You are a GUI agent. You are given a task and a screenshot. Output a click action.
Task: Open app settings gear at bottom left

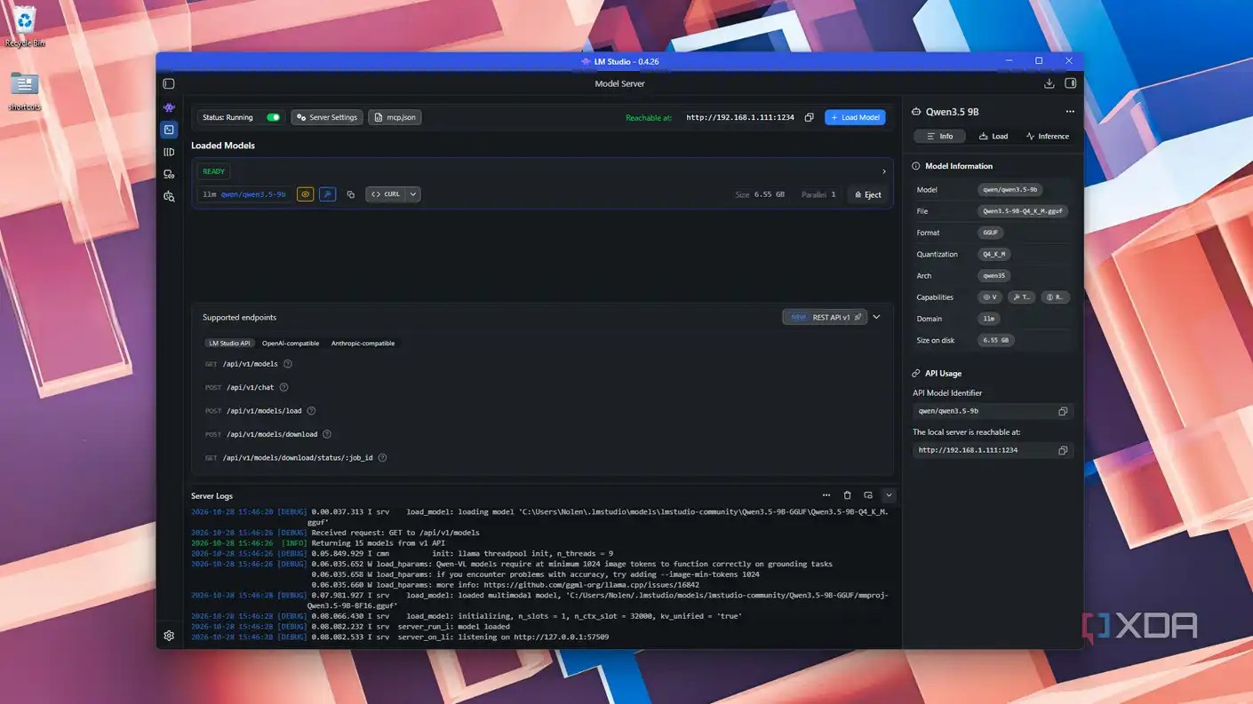(169, 636)
